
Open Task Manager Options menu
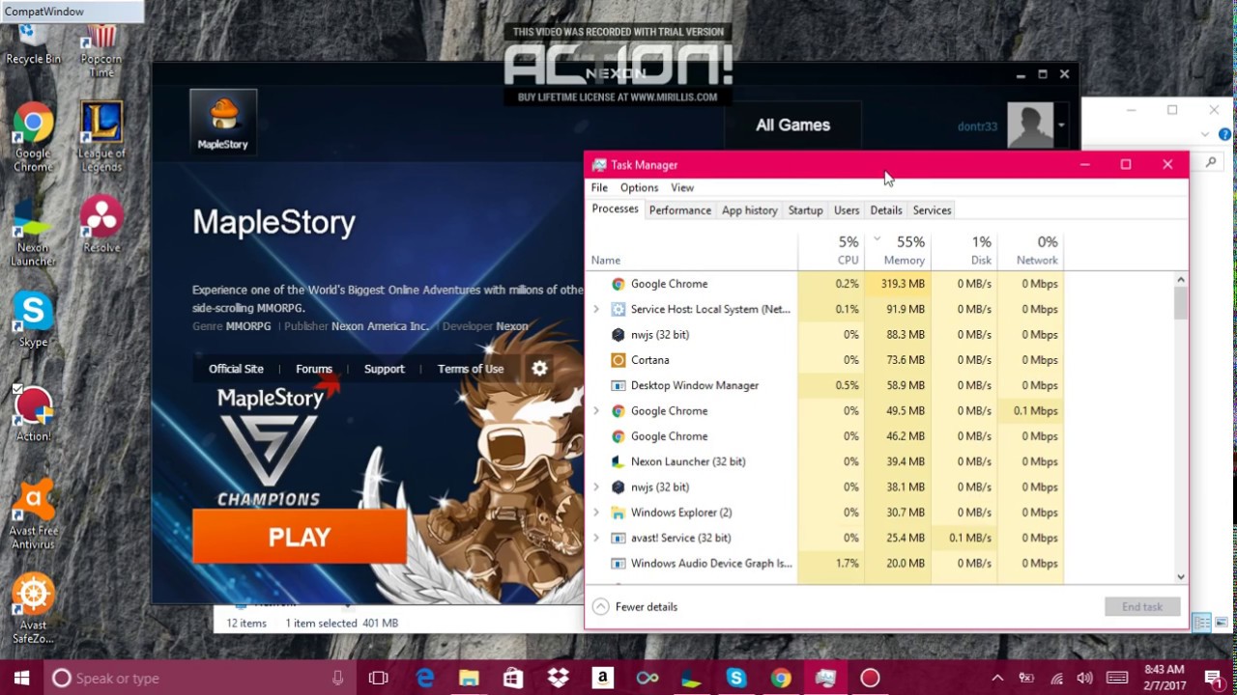tap(639, 187)
